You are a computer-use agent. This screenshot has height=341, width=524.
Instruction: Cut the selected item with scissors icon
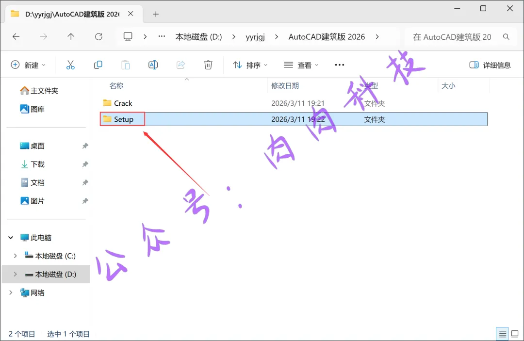70,65
